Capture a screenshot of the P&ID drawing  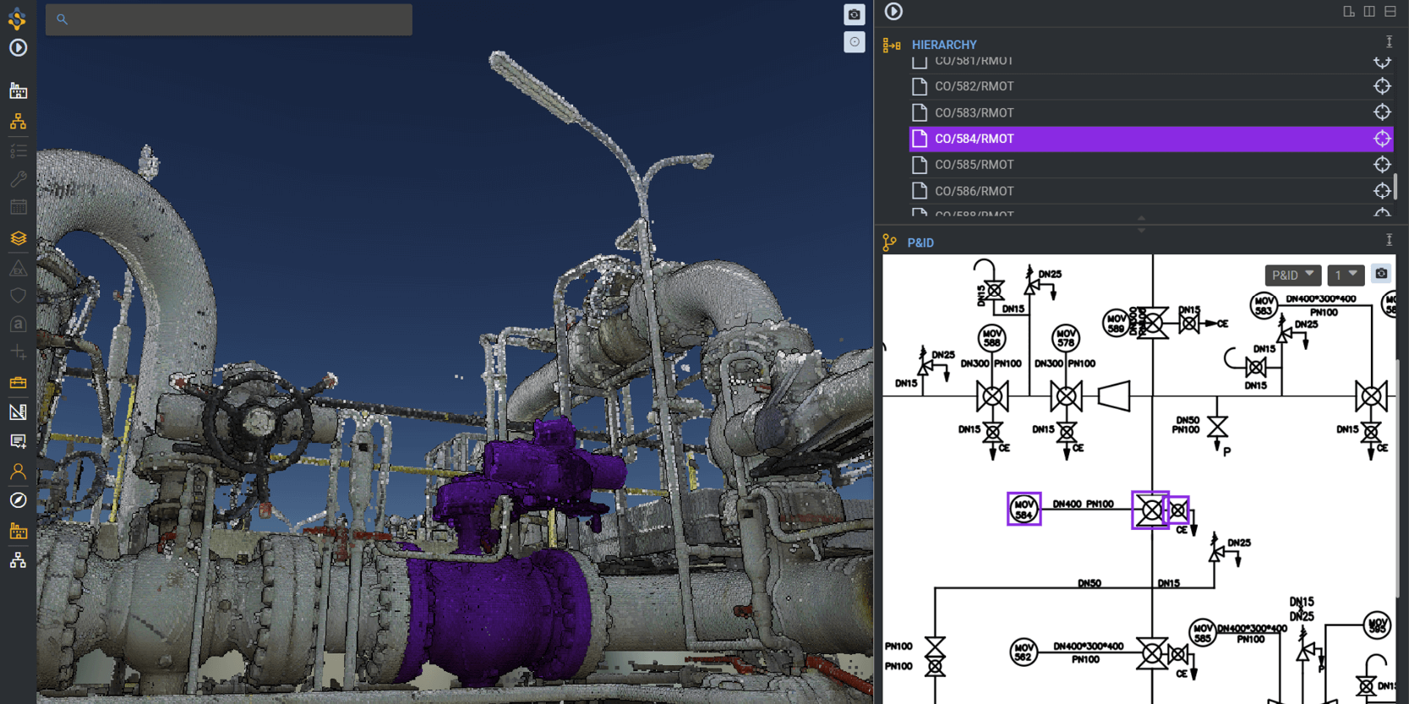[x=1381, y=274]
